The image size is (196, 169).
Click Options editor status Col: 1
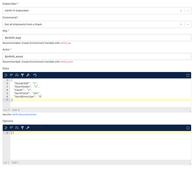coord(15,163)
